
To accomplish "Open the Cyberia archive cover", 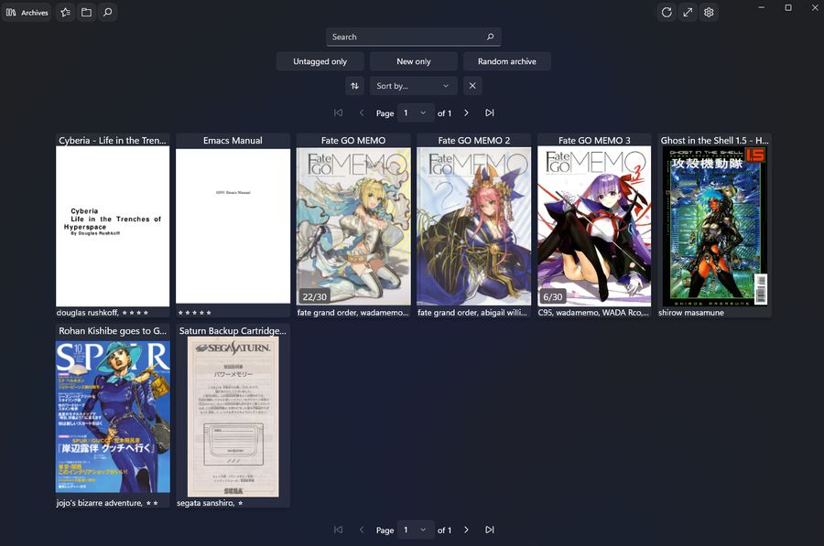I will (113, 226).
